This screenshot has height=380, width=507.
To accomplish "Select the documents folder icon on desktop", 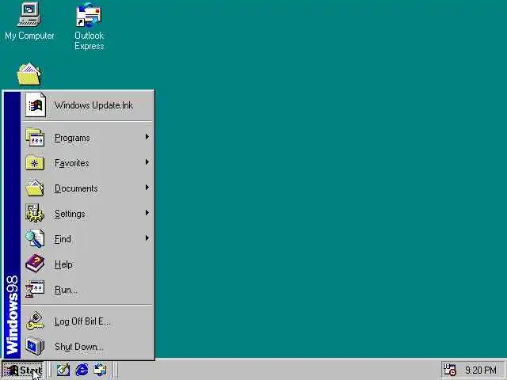I will (x=29, y=74).
